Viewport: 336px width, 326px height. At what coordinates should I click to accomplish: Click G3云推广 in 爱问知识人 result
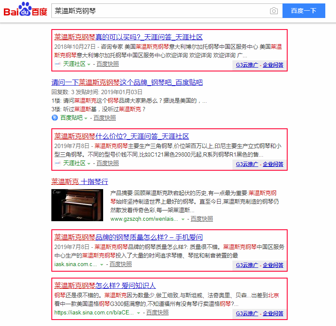tap(247, 314)
